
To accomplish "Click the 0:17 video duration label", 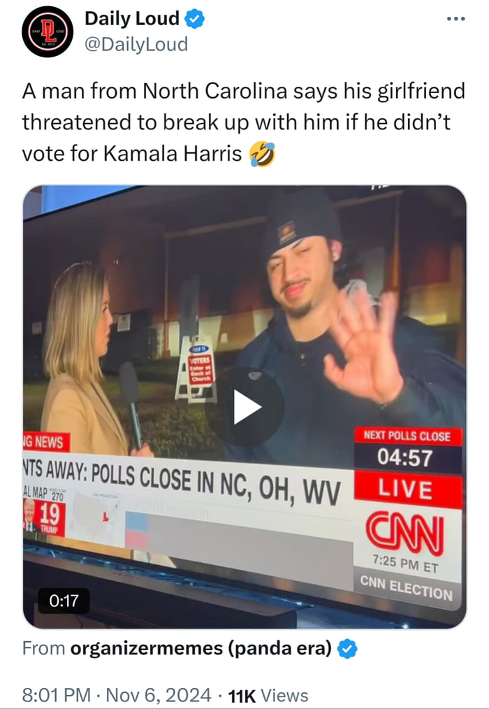I will (x=64, y=601).
